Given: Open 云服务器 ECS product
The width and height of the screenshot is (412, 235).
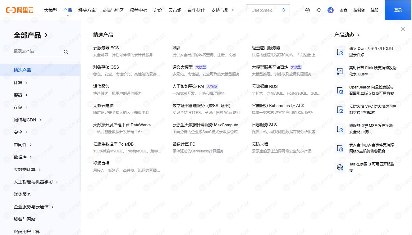Looking at the screenshot, I should (106, 48).
